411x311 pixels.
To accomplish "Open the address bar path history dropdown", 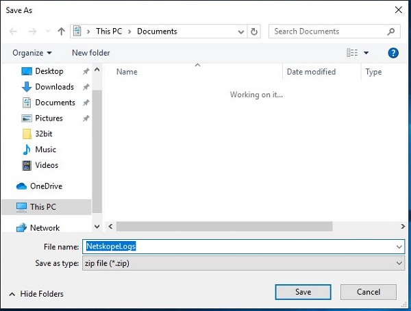I will pyautogui.click(x=241, y=32).
